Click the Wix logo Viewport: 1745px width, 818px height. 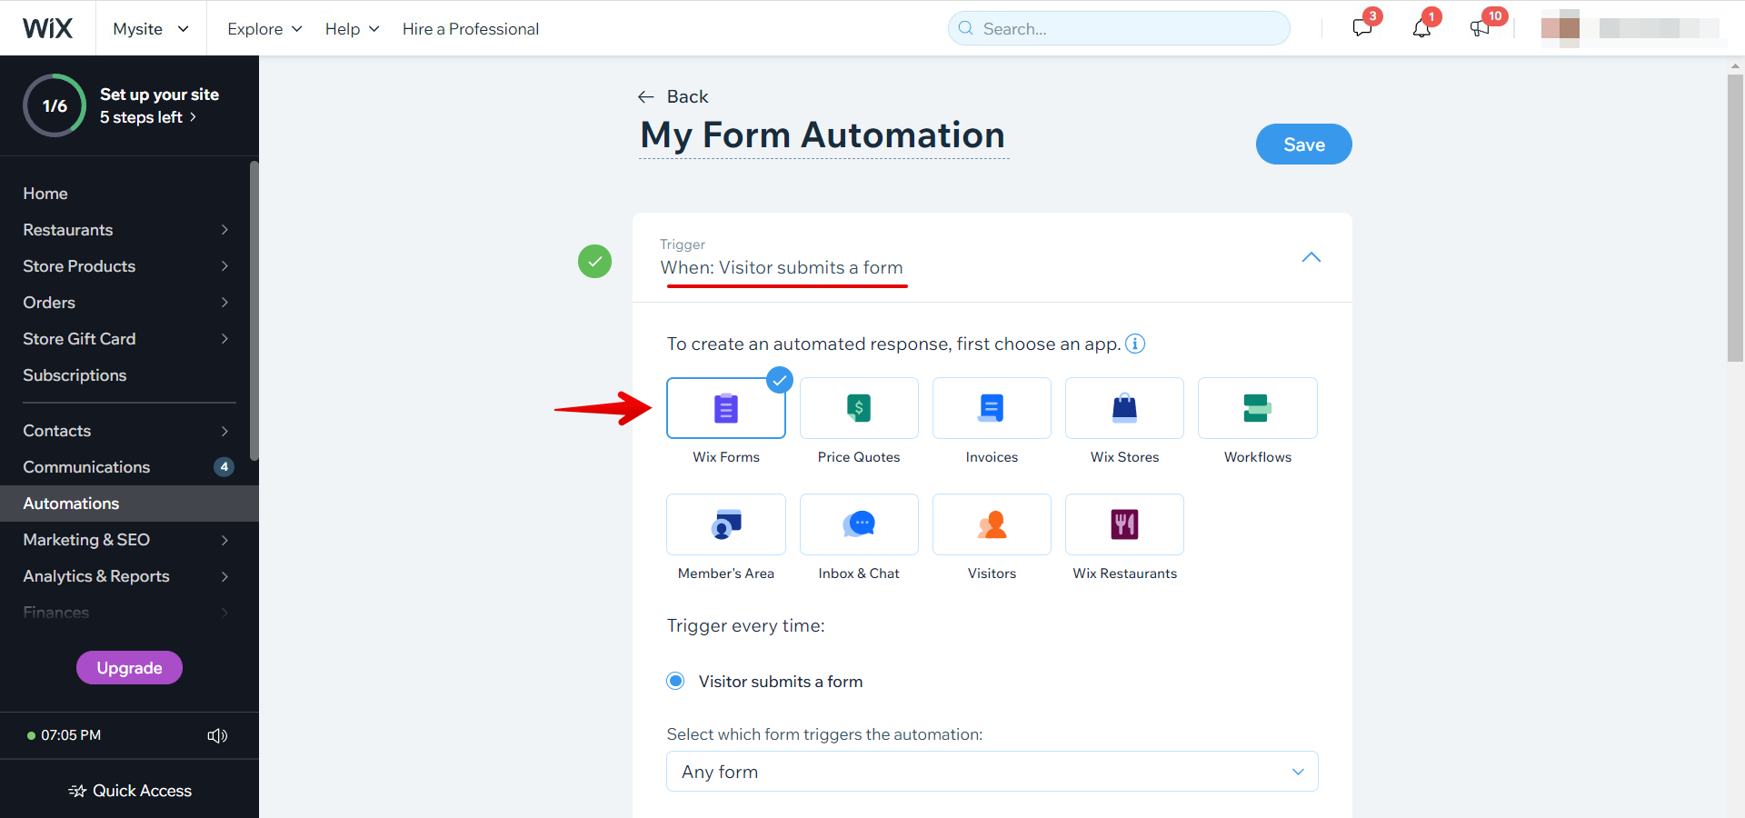tap(47, 28)
